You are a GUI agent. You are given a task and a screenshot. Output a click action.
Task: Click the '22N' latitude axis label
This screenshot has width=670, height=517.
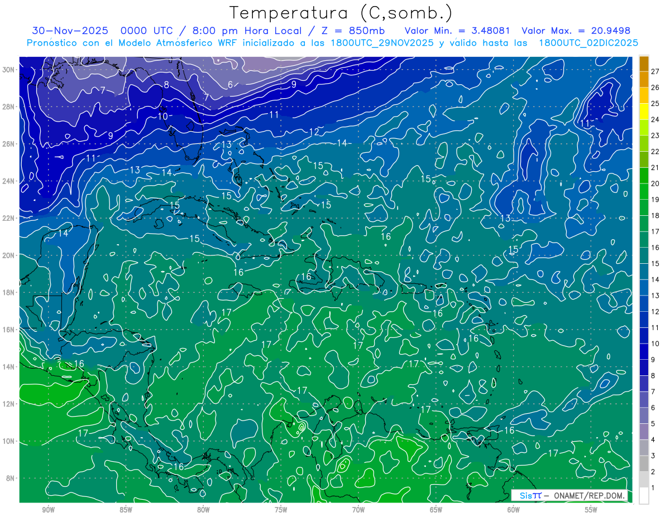point(8,218)
